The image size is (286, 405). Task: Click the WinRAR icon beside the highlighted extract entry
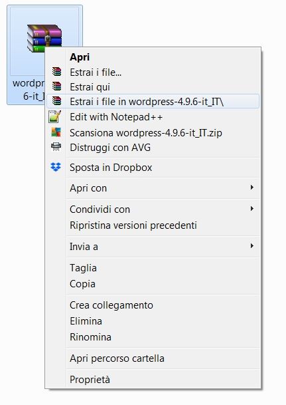pos(56,101)
